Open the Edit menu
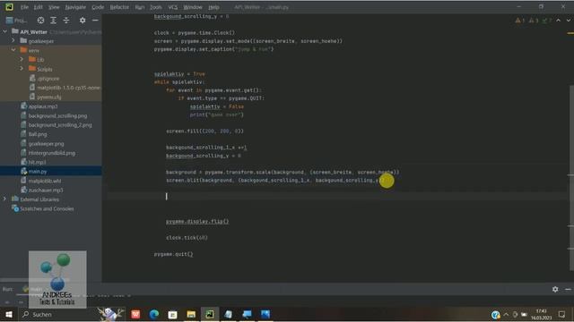 [x=38, y=7]
